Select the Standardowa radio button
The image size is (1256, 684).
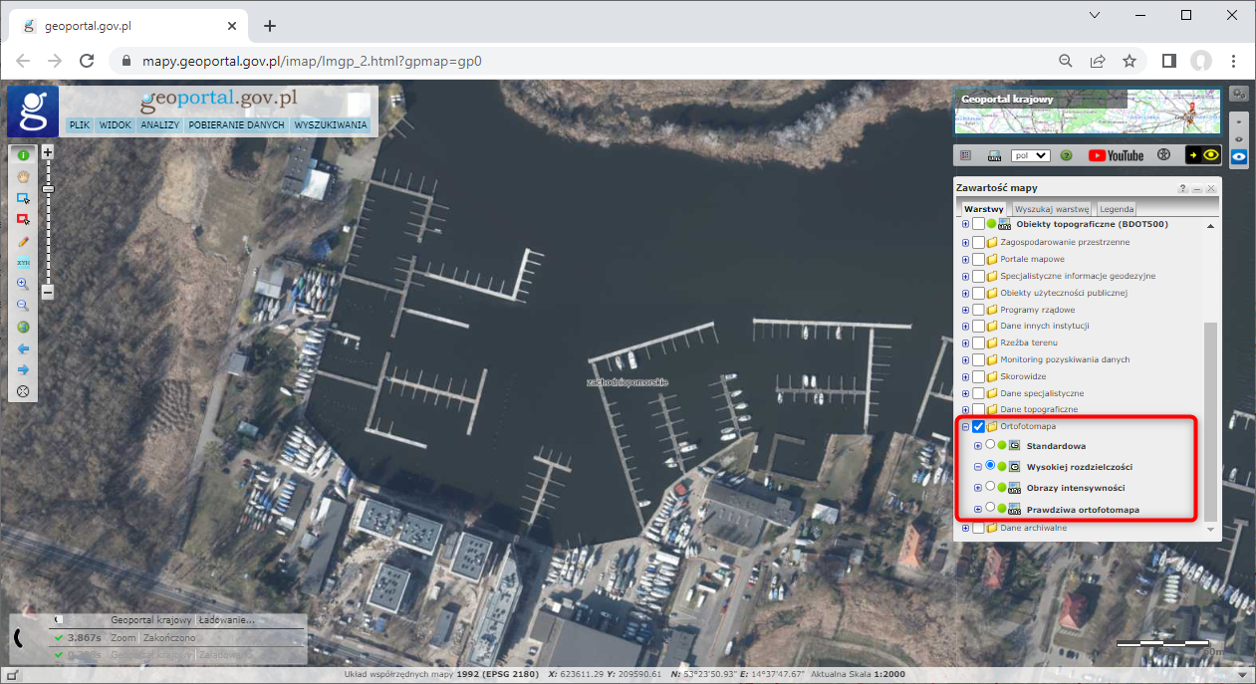point(990,445)
